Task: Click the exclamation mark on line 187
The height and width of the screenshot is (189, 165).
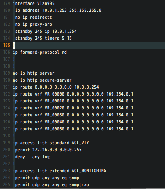Action: point(14,59)
